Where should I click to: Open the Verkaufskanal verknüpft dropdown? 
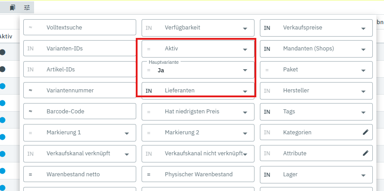point(126,154)
